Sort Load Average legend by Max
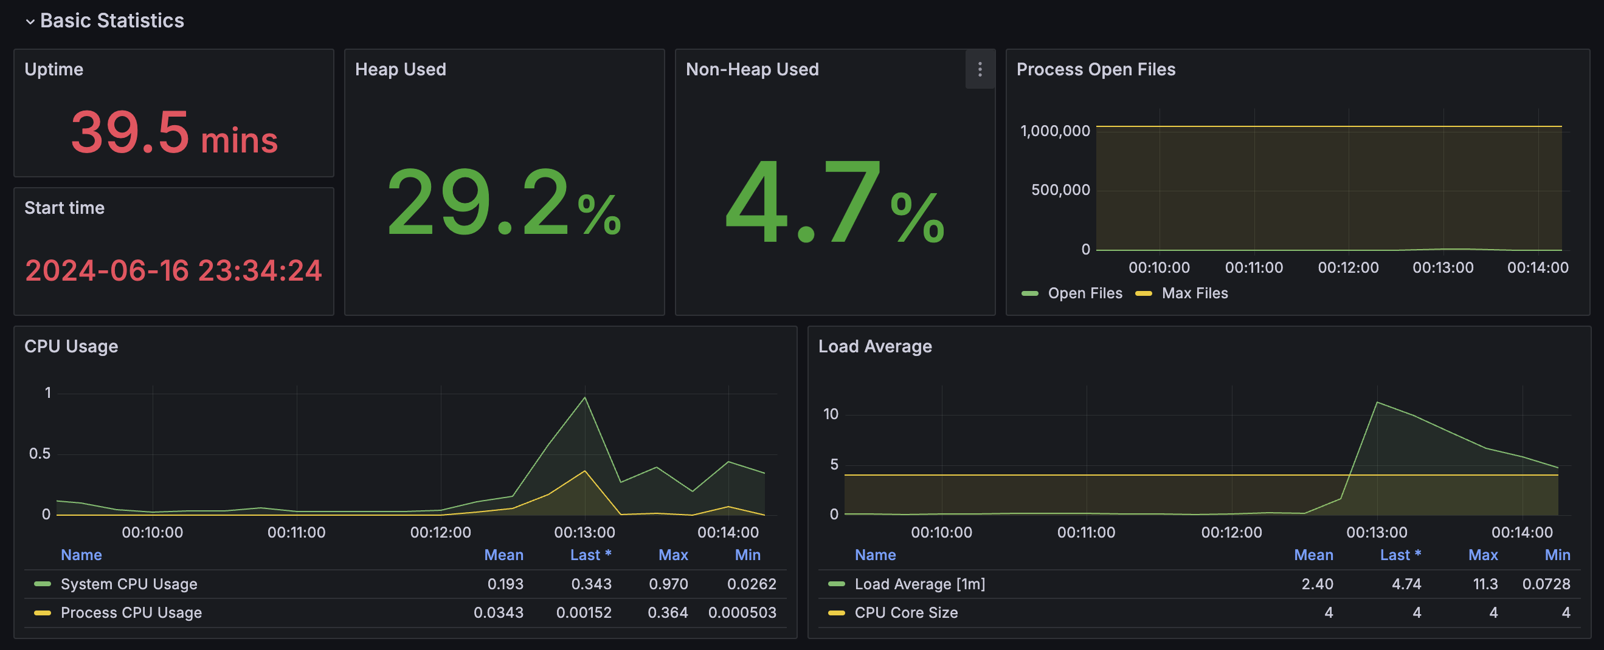The height and width of the screenshot is (650, 1604). click(x=1482, y=555)
